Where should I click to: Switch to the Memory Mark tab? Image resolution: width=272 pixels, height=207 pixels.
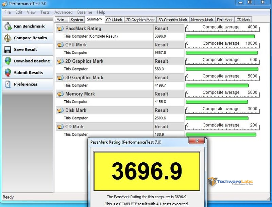(x=202, y=20)
